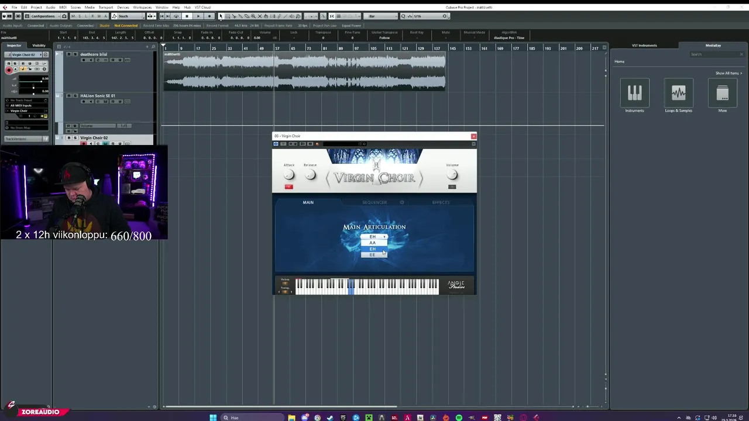The image size is (749, 421).
Task: Switch to the Inspector tab
Action: click(x=14, y=46)
